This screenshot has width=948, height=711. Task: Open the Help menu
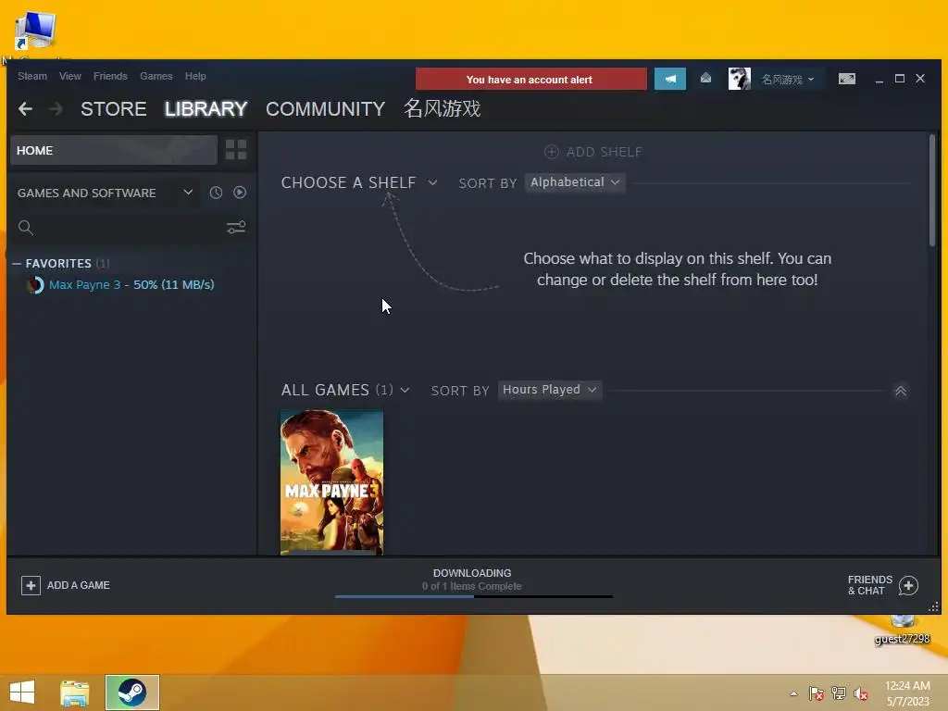pyautogui.click(x=195, y=76)
